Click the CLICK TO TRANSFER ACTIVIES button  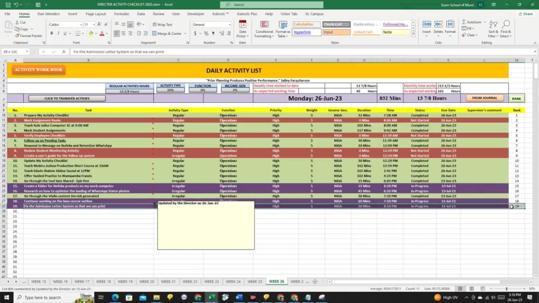coord(67,98)
